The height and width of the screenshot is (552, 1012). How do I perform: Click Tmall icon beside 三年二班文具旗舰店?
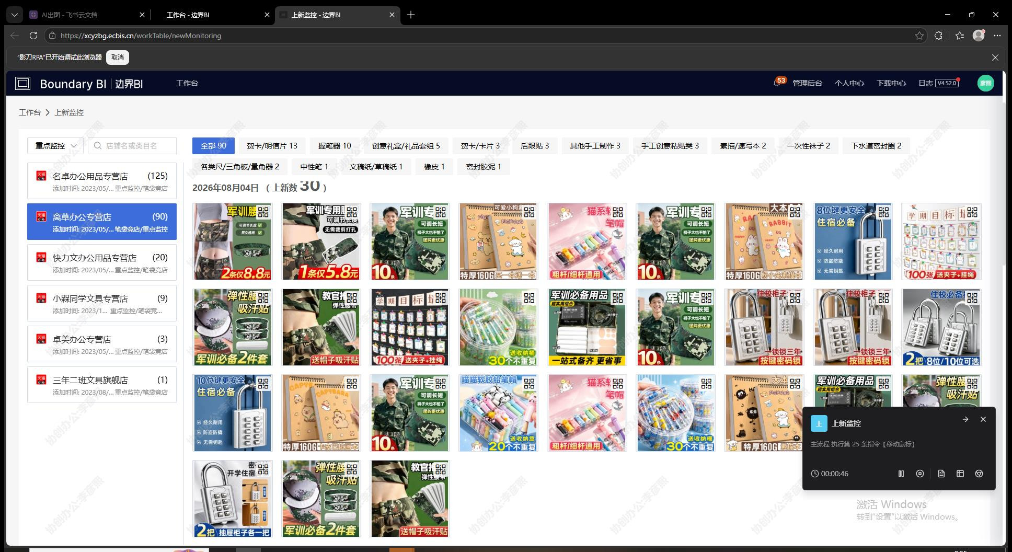(41, 379)
